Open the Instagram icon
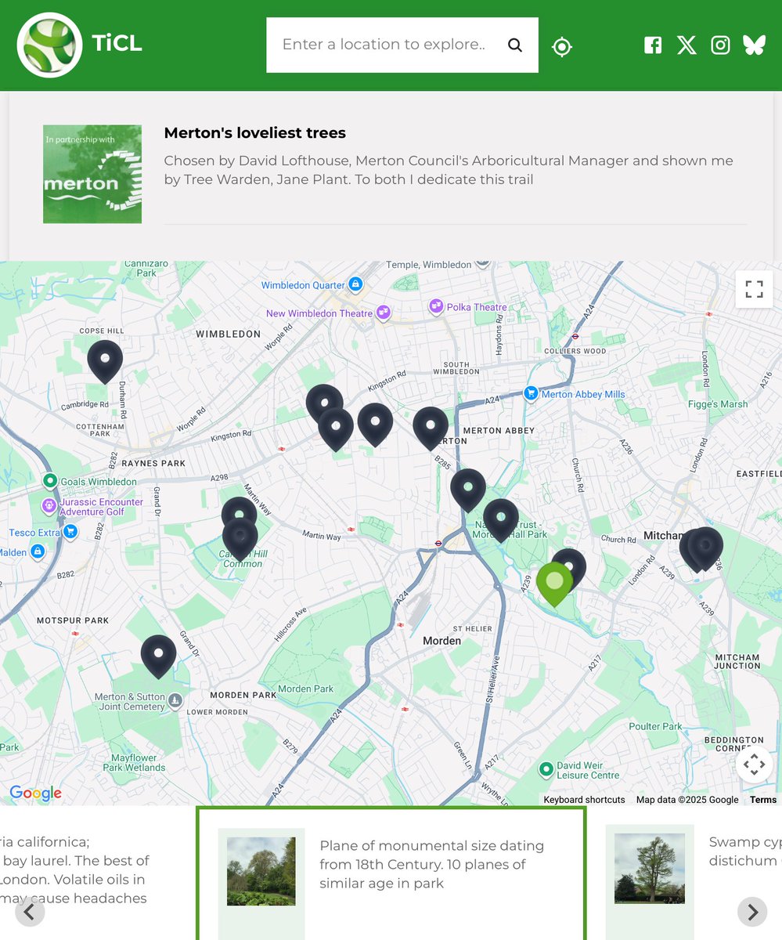This screenshot has width=782, height=940. point(720,45)
